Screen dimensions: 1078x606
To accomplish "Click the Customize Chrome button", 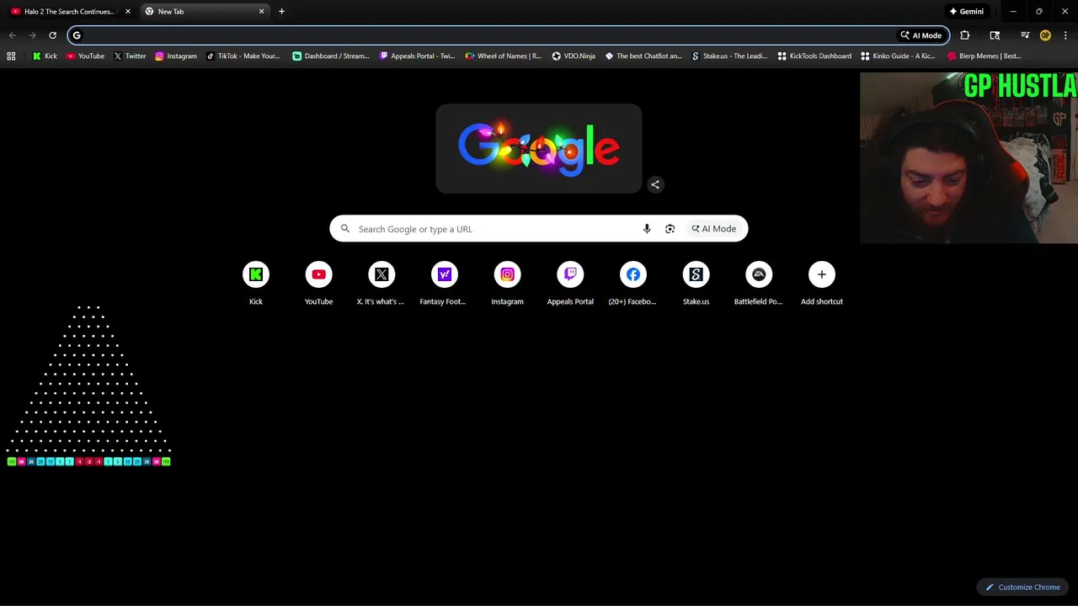I will tap(1023, 587).
